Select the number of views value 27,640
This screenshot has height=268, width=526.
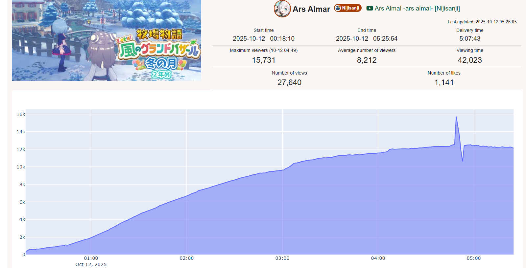coord(289,82)
